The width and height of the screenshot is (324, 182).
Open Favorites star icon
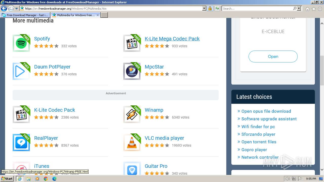314,9
